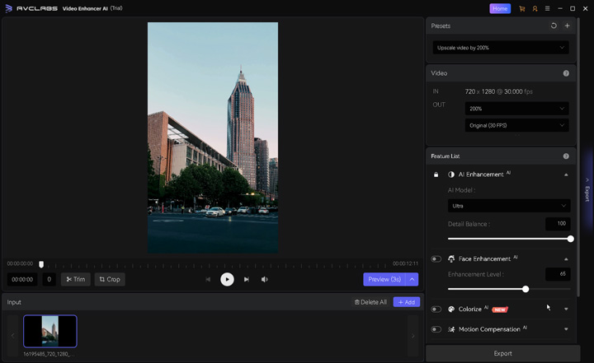Play the video
This screenshot has width=594, height=363.
point(227,279)
